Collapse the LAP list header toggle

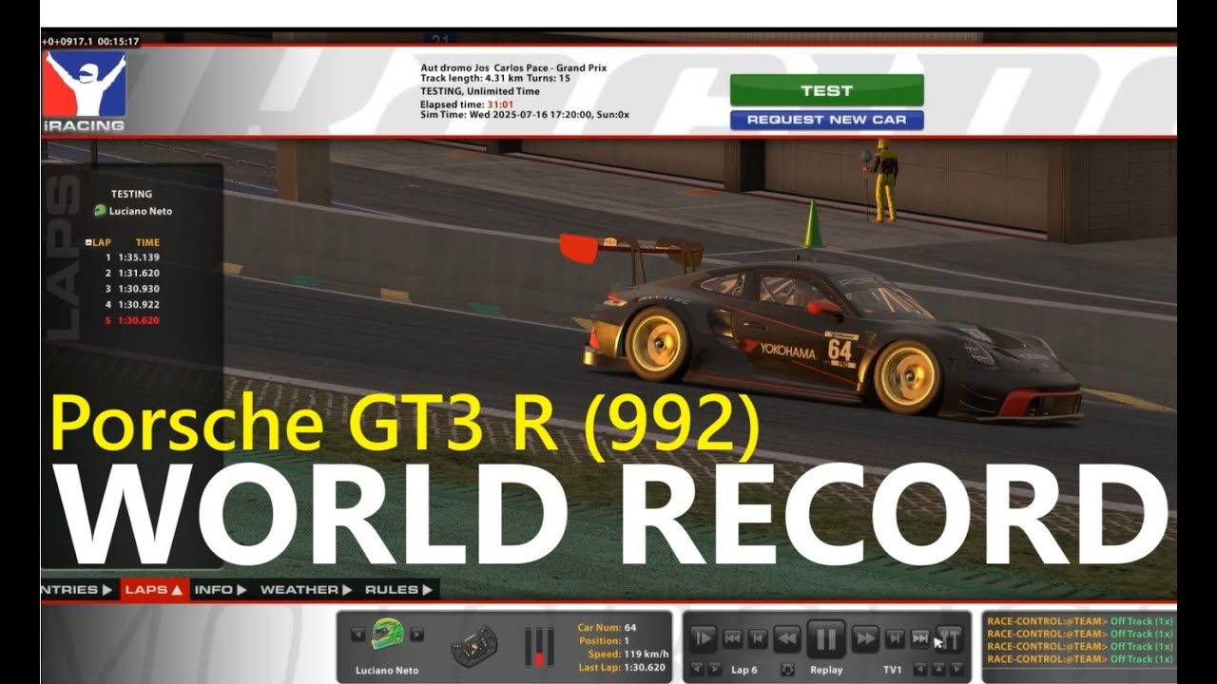(x=88, y=242)
